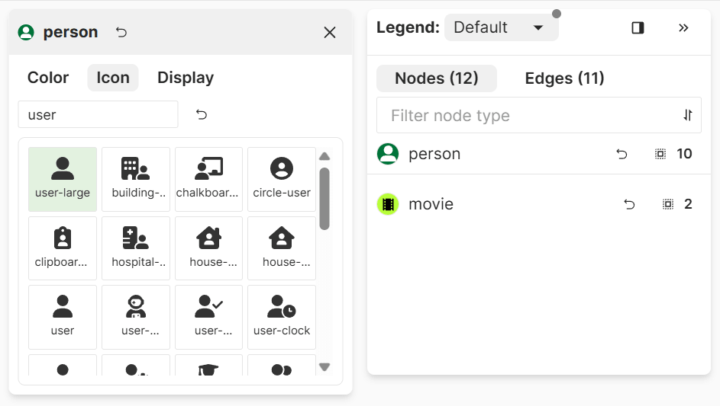Viewport: 720px width, 406px height.
Task: Reset person node style in legend
Action: [x=622, y=154]
